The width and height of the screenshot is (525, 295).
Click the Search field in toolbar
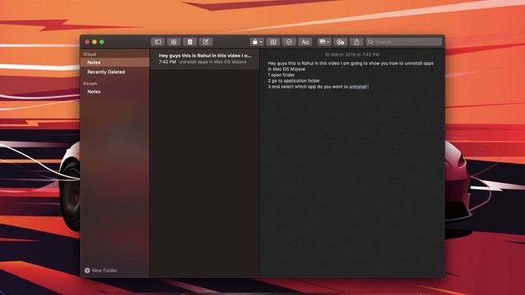pos(404,42)
